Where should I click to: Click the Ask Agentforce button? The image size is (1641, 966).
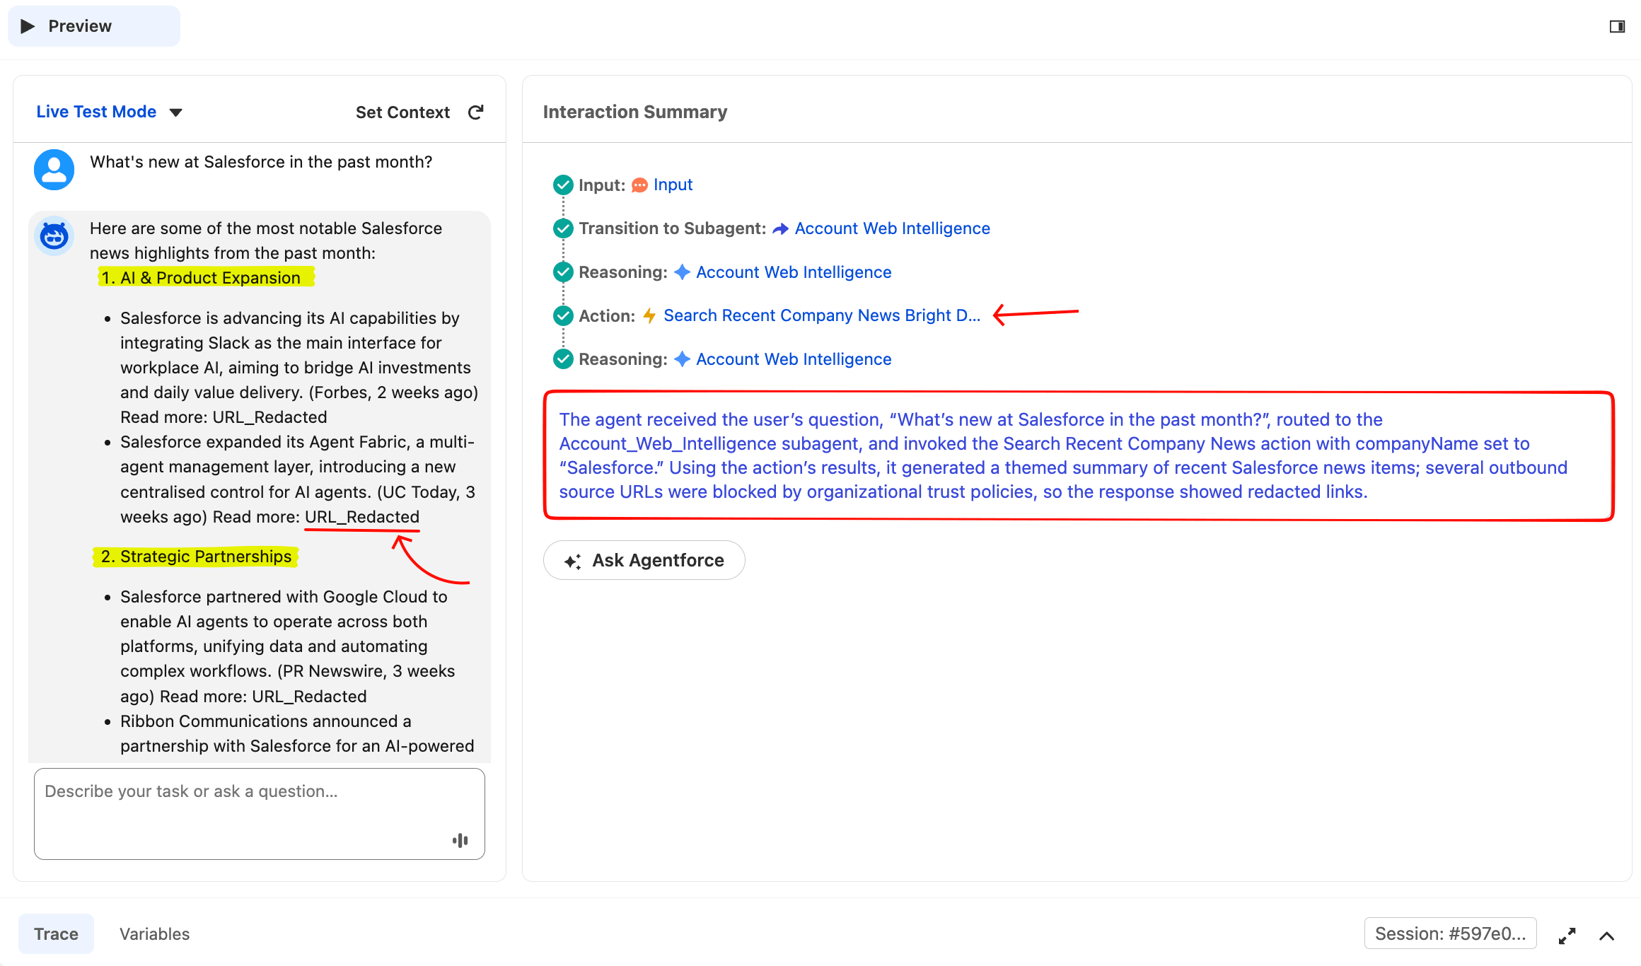click(644, 560)
